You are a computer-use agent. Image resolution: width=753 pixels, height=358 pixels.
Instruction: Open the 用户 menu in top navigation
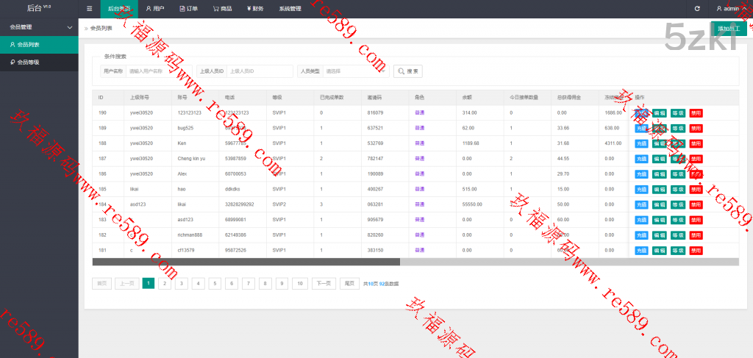[154, 9]
